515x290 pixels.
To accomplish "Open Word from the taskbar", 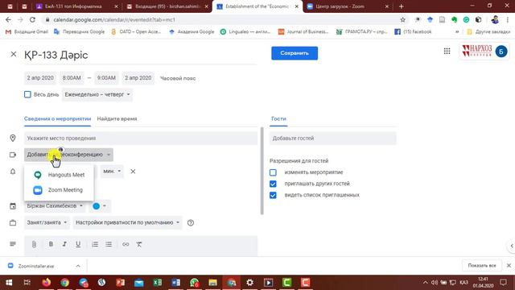I will point(175,283).
